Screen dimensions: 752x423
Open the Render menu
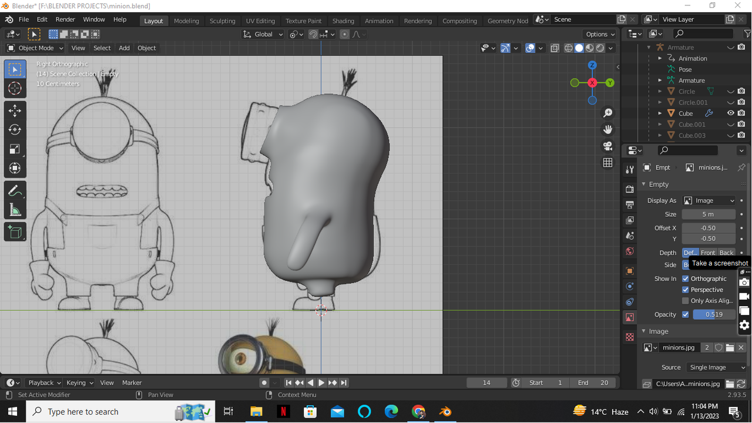[65, 19]
